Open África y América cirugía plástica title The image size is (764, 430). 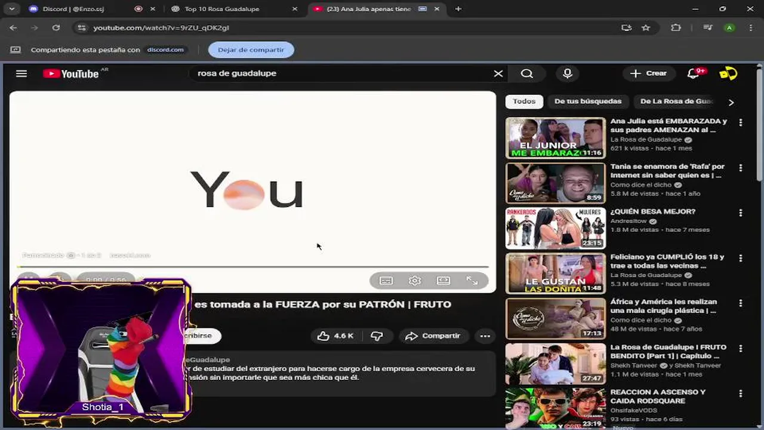[664, 306]
